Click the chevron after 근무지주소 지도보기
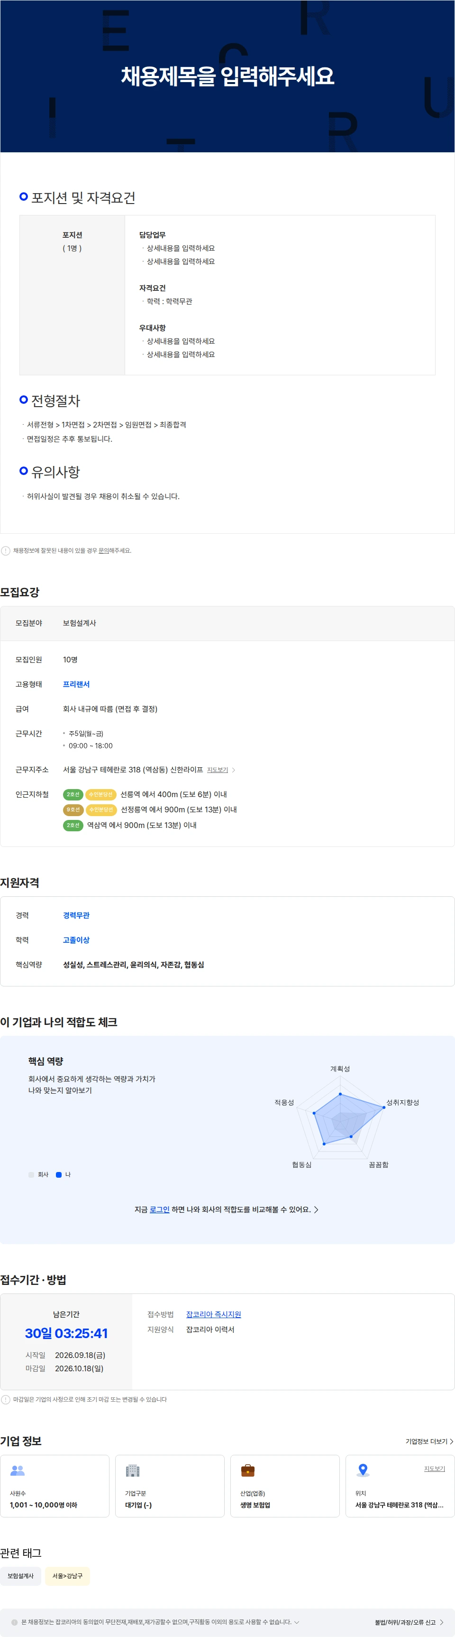455x1637 pixels. 234,770
